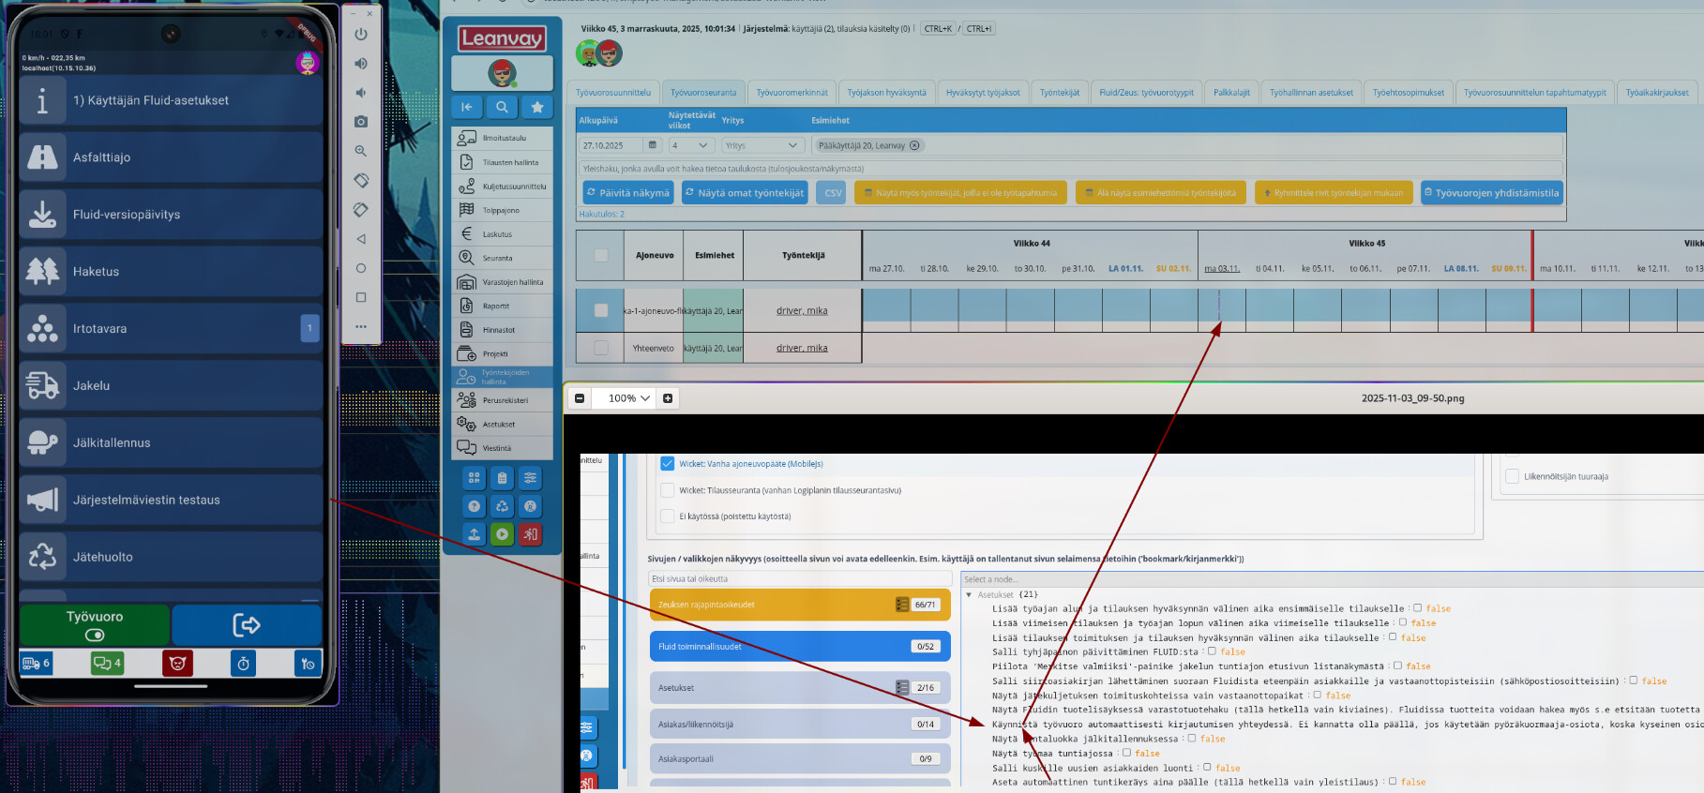Tap the blue logout arrow button on phone
1704x793 pixels.
point(247,624)
